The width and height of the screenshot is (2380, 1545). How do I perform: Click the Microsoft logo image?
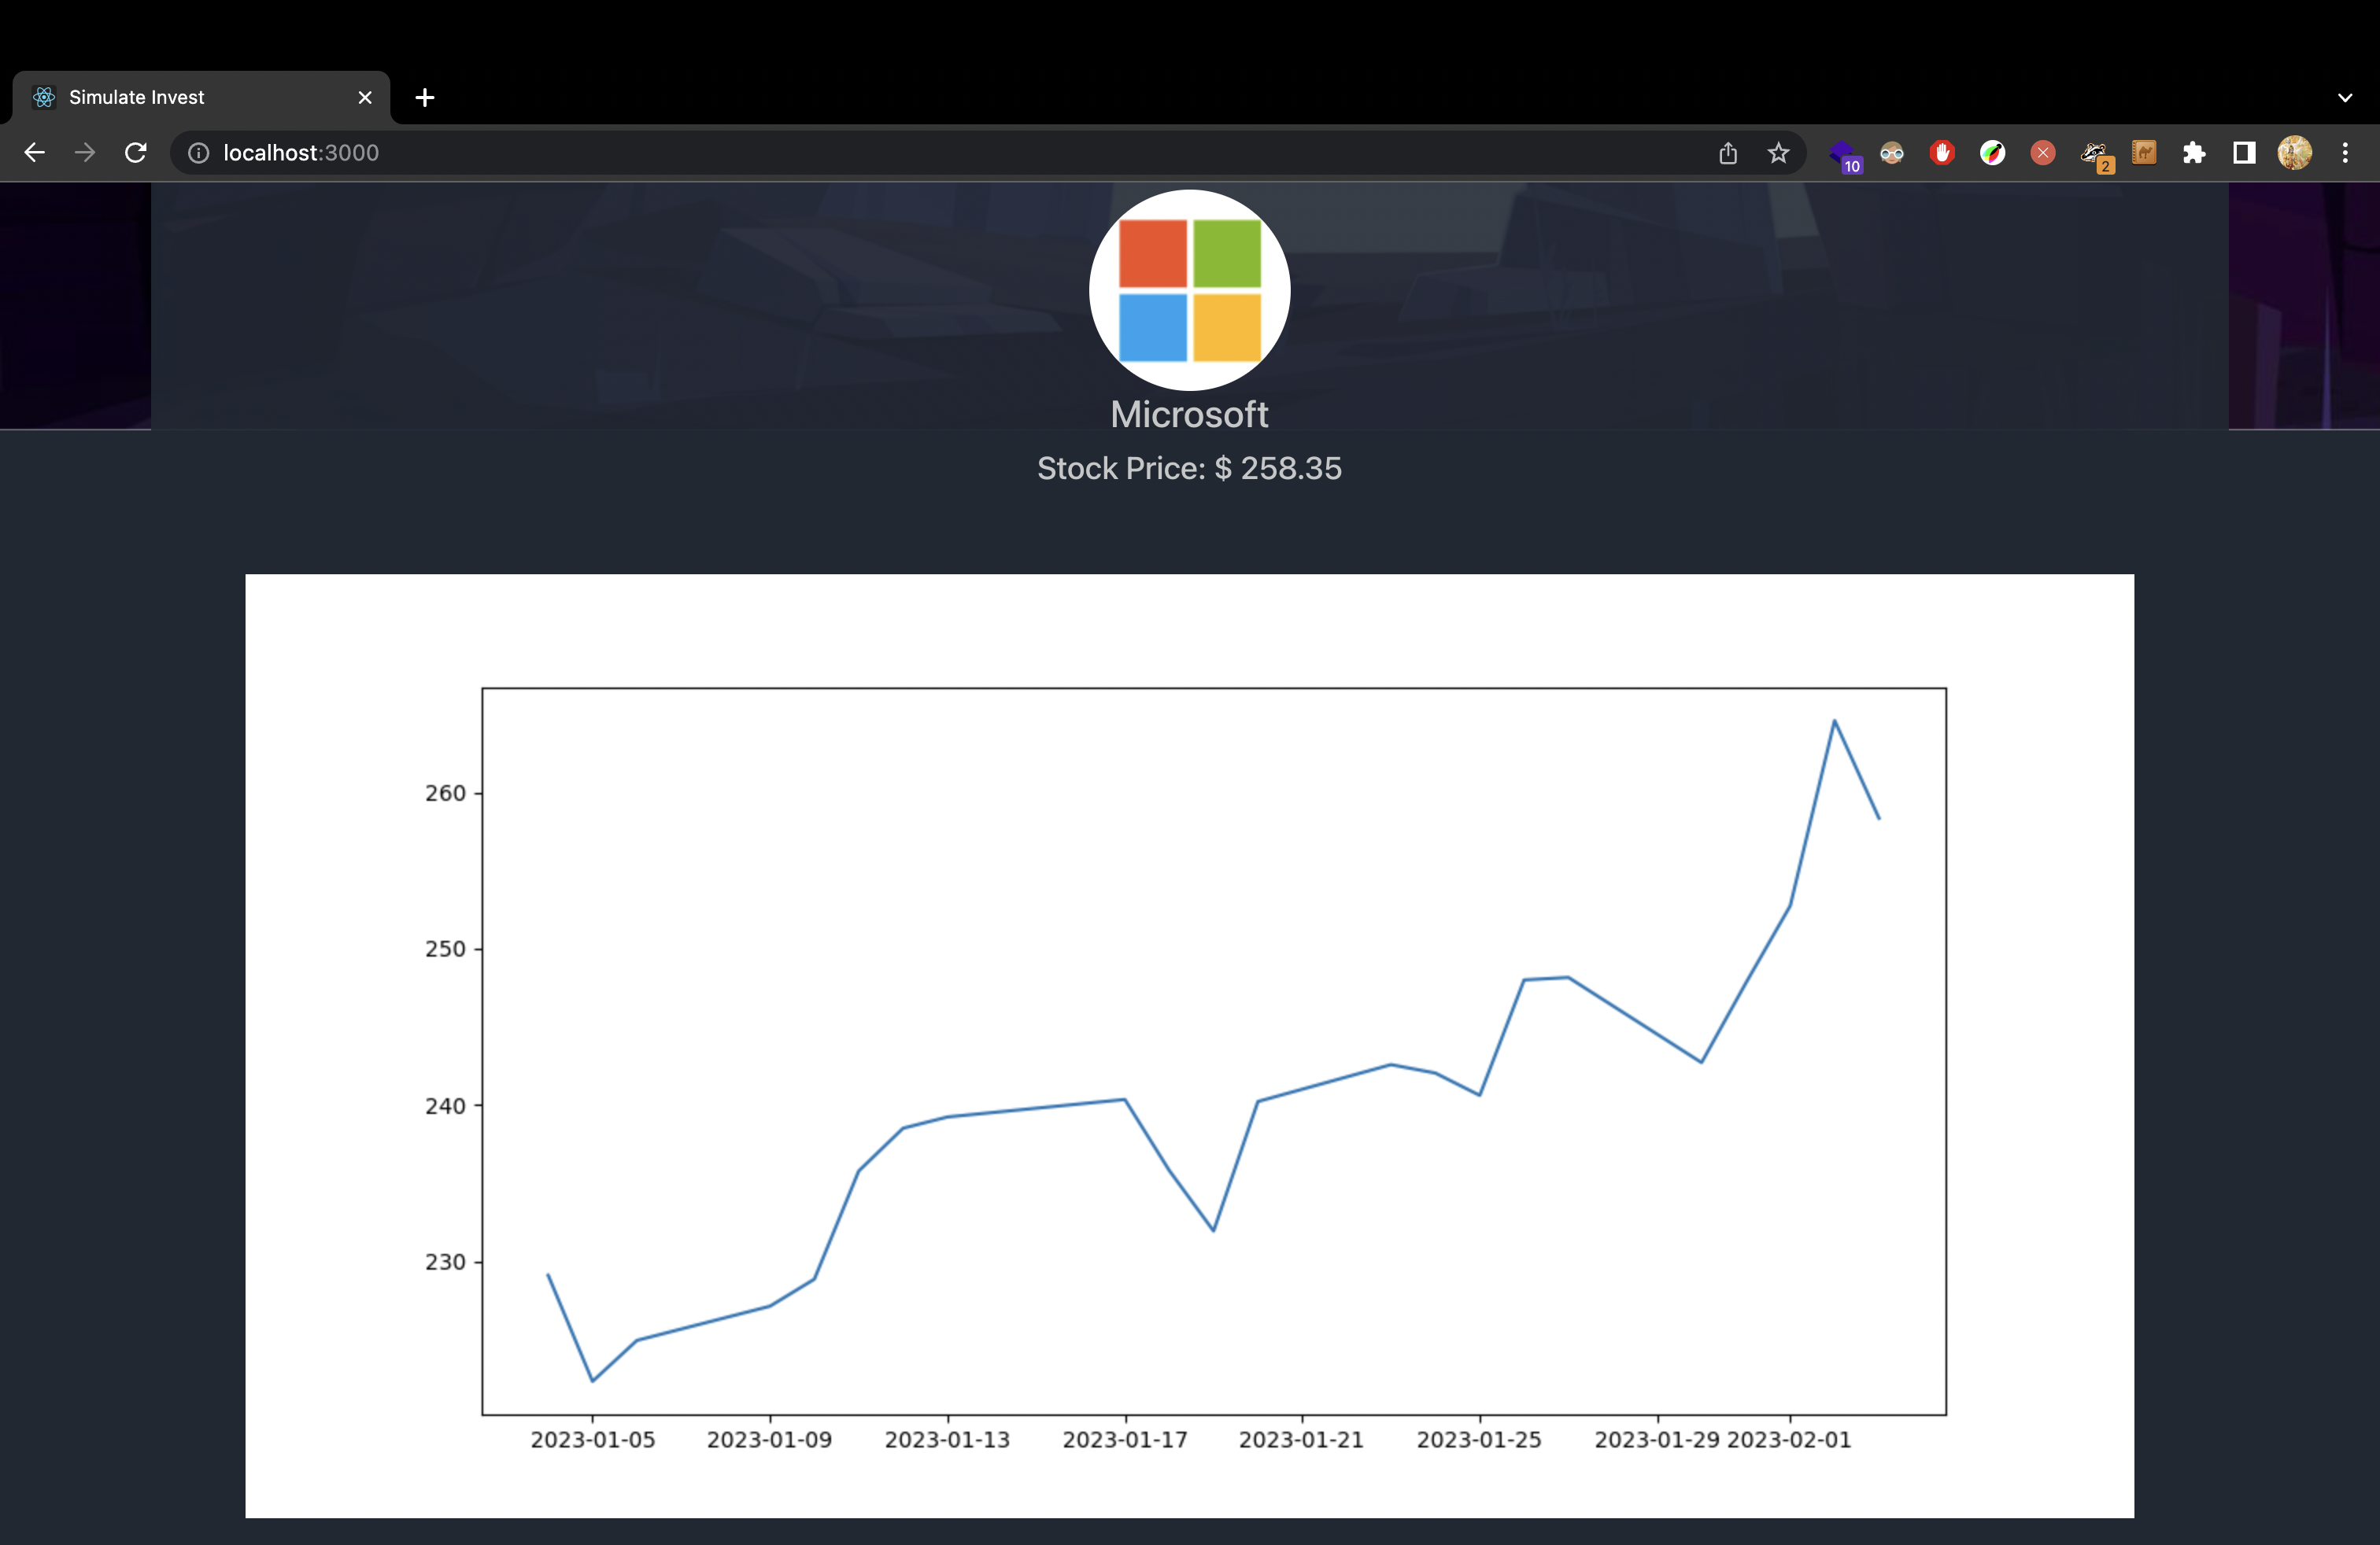(1189, 291)
